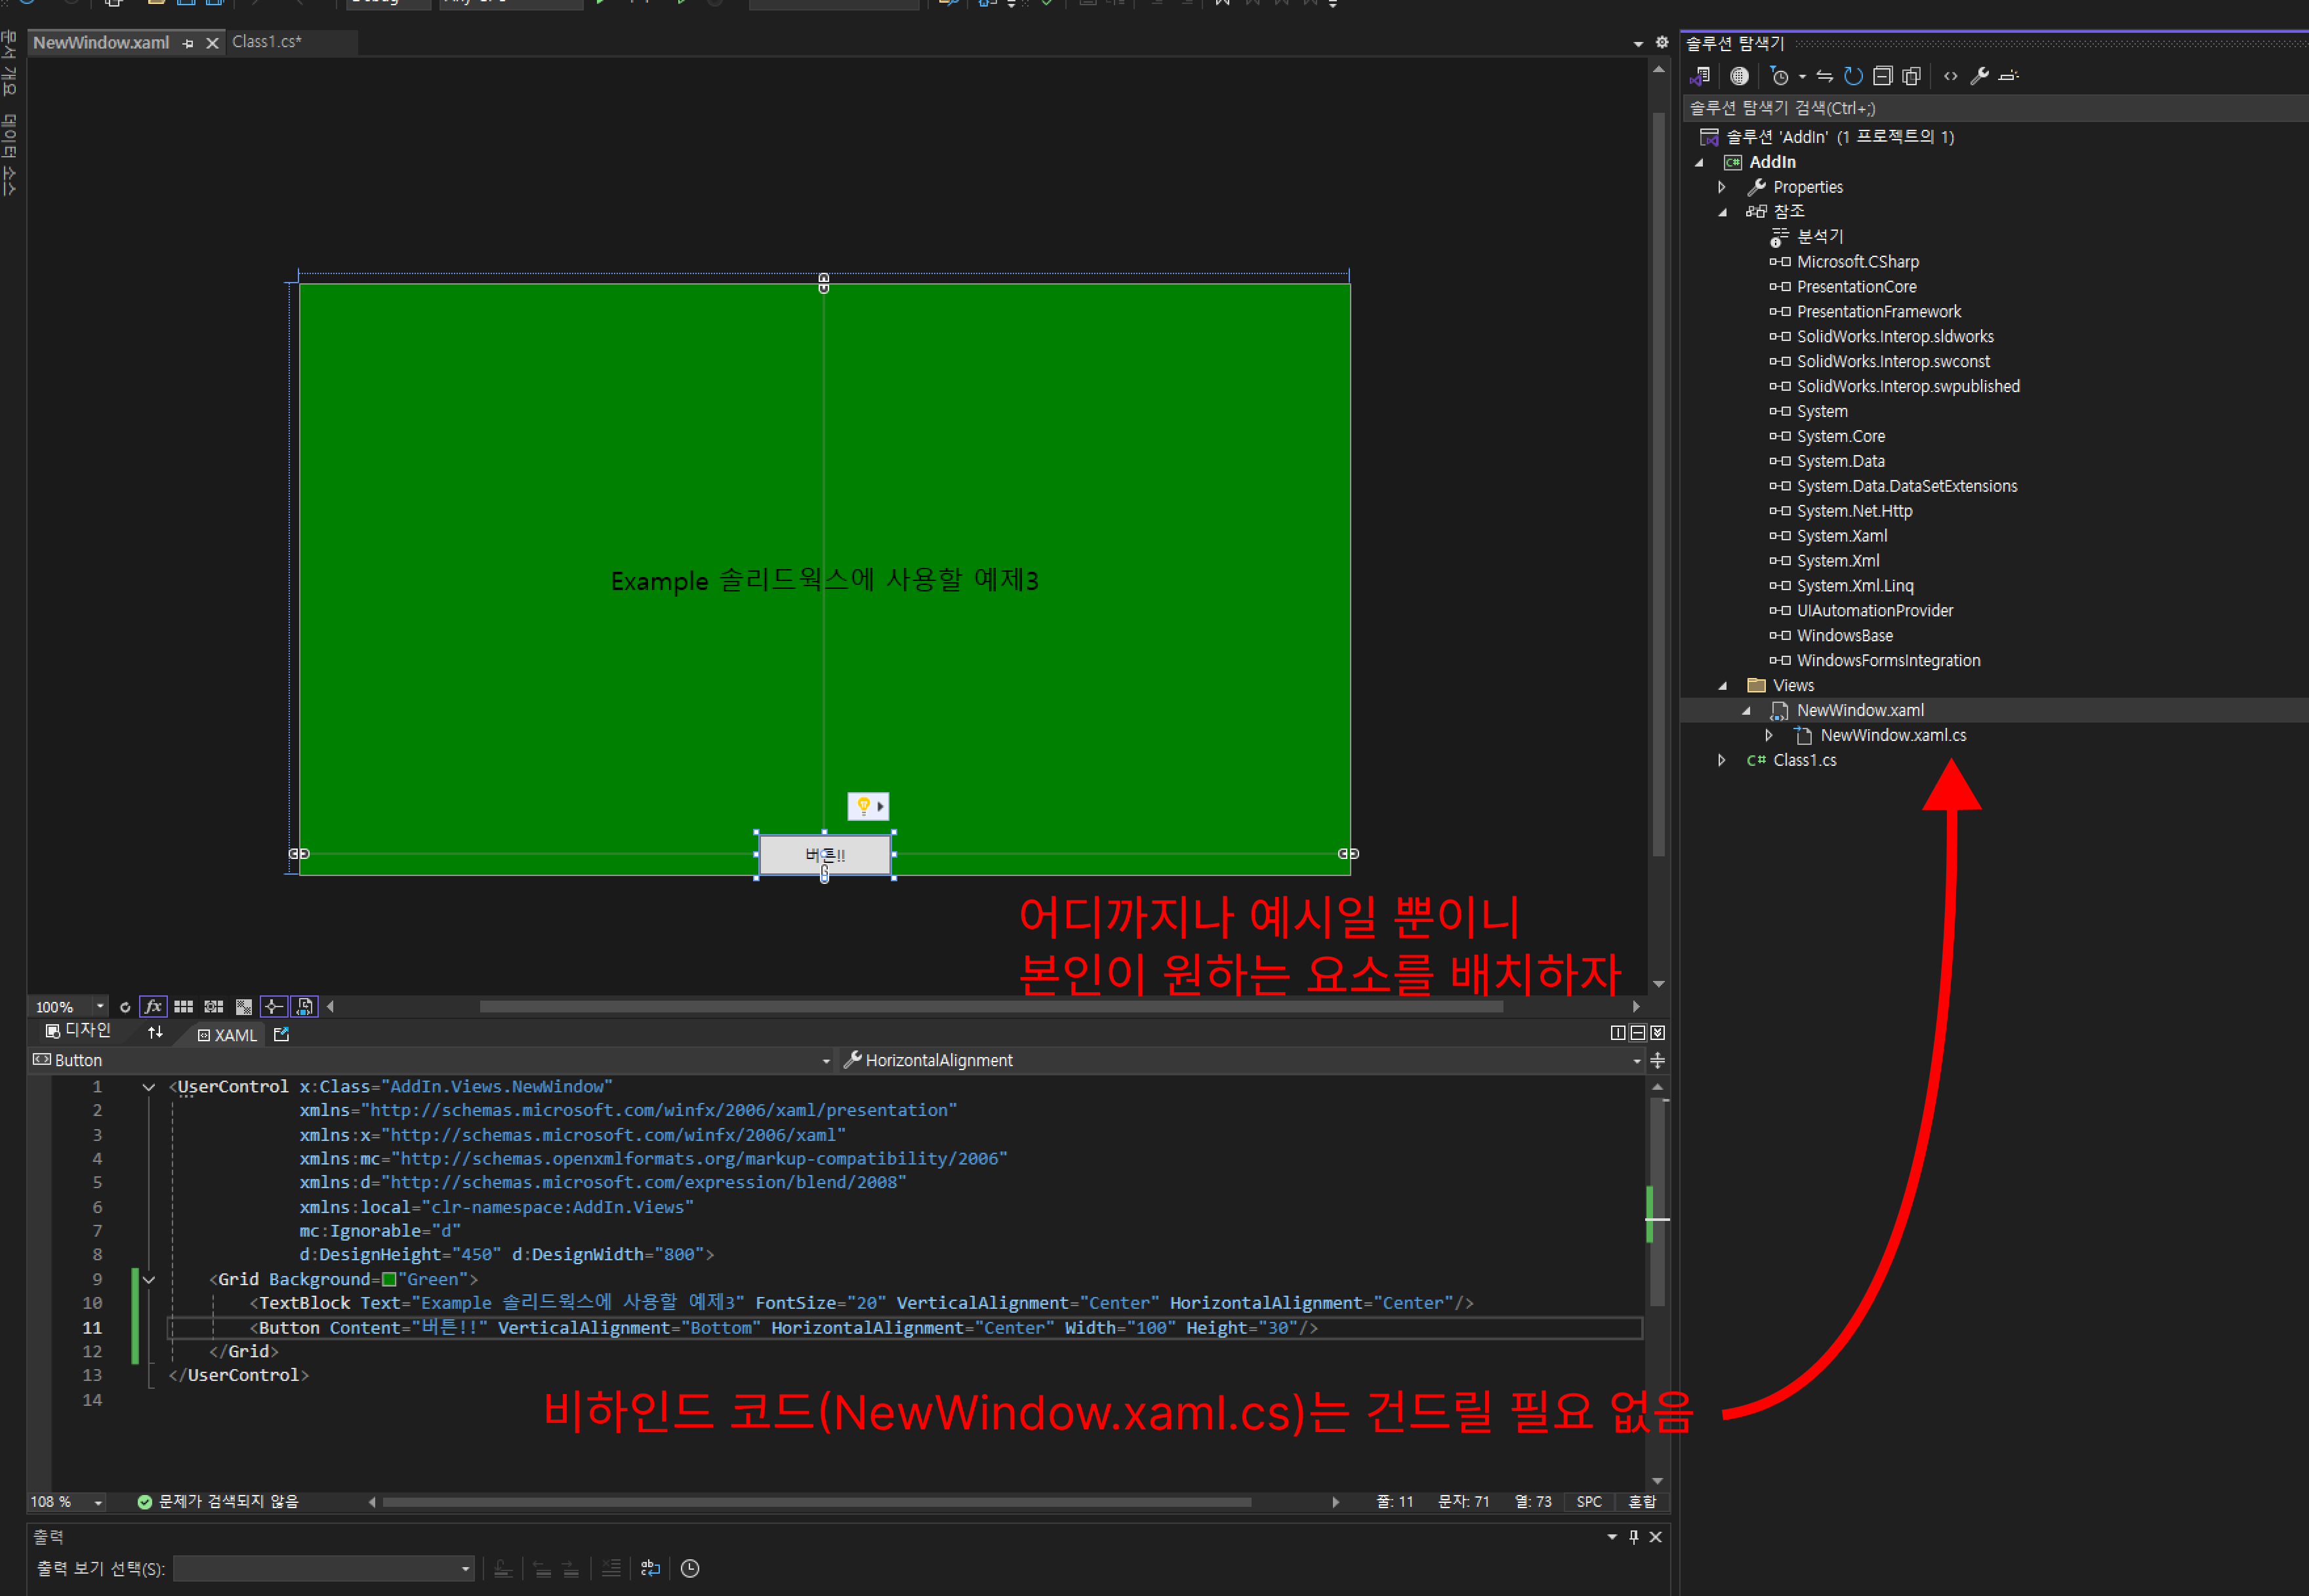Select SolidWorks.Interop.sldworks reference
Screen dimensions: 2309x1596
tap(1895, 337)
